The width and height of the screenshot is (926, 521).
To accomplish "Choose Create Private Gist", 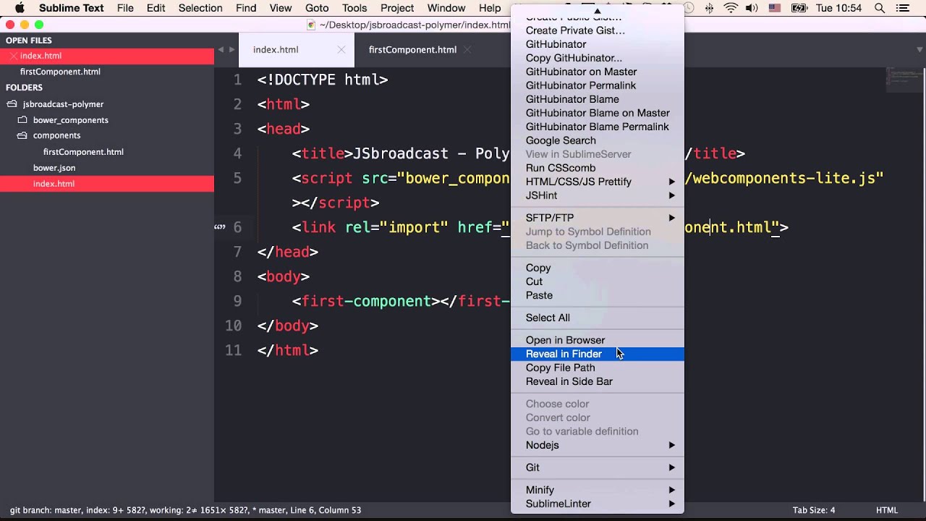I will click(x=598, y=30).
